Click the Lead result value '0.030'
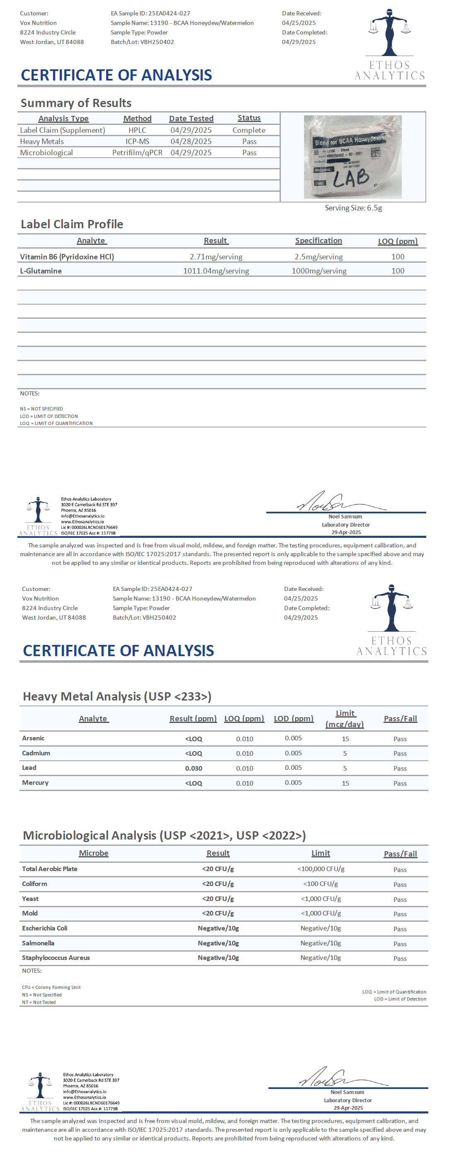This screenshot has width=449, height=1167. point(193,768)
